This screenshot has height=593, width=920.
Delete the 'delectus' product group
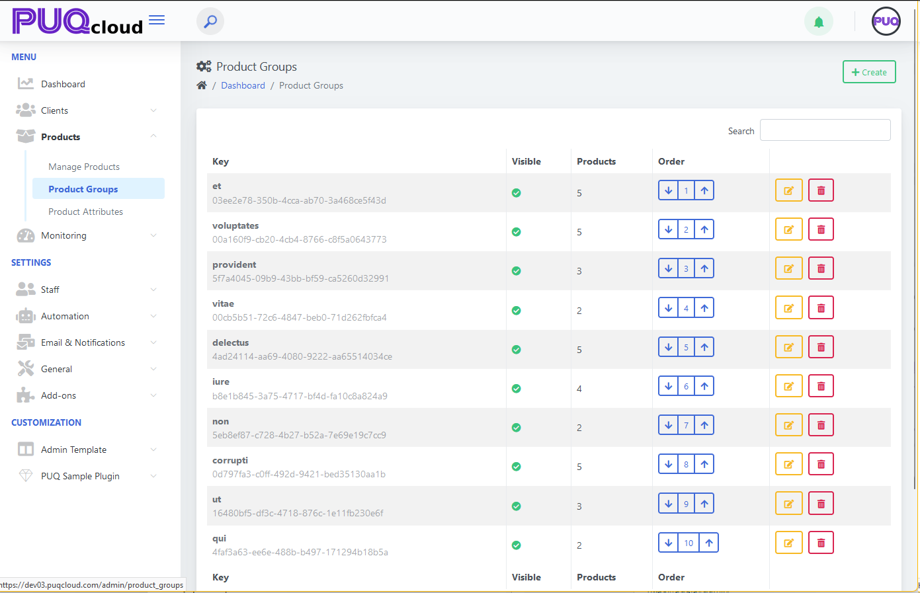pos(821,347)
